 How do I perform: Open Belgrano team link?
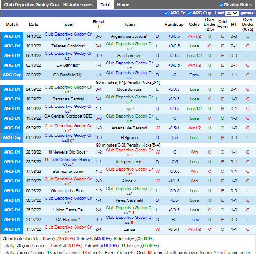coord(129,138)
